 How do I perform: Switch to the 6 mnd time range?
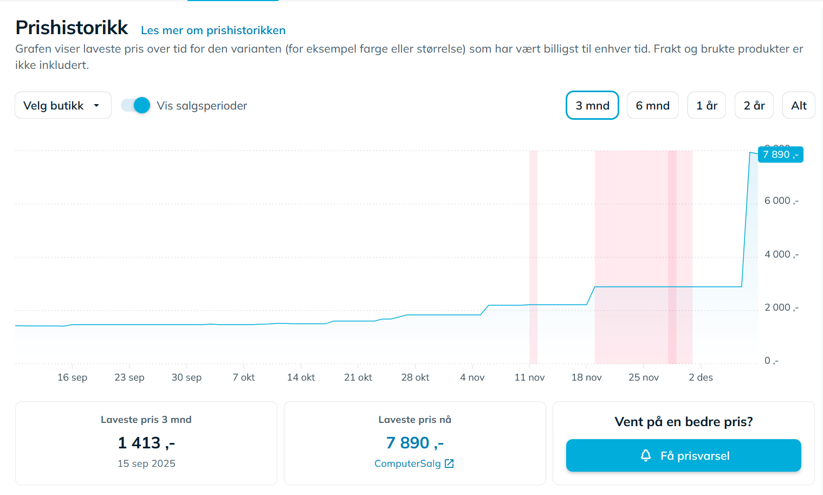tap(652, 105)
